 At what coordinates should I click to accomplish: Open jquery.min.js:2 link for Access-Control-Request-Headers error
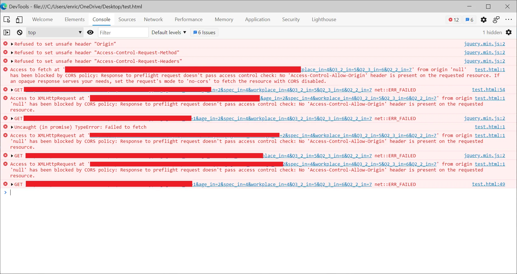(484, 61)
